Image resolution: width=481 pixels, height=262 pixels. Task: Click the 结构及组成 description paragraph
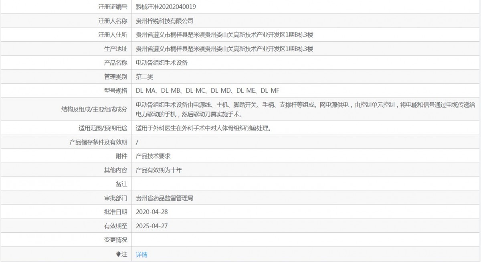point(306,109)
